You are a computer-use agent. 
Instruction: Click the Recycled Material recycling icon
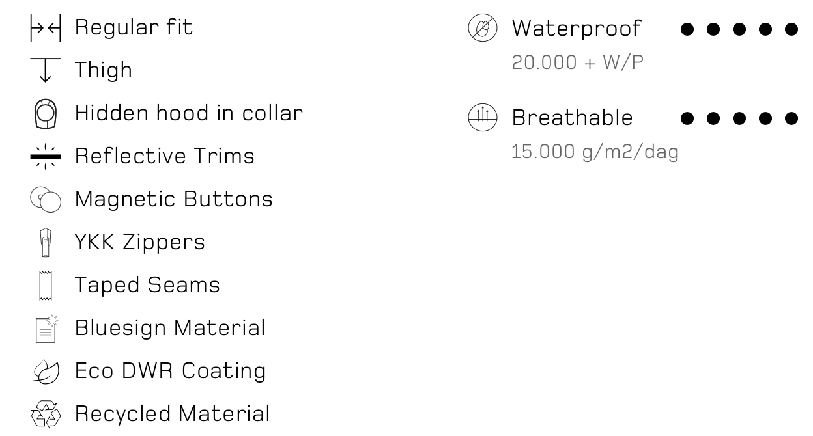pos(46,415)
